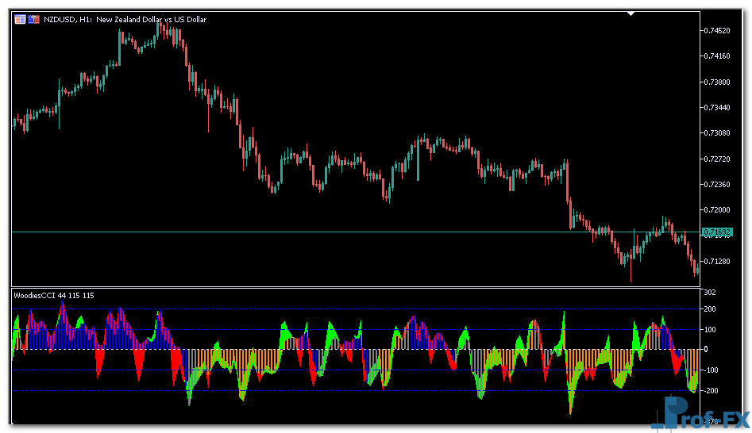Viewport: 752px width, 433px height.
Task: Open the one-click trading panel icon
Action: [20, 19]
